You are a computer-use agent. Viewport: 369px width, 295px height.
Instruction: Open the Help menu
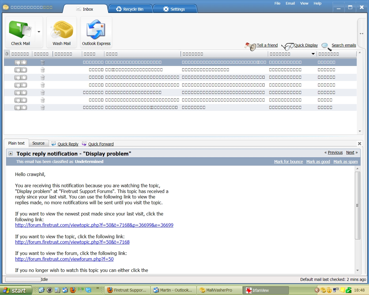pos(317,3)
